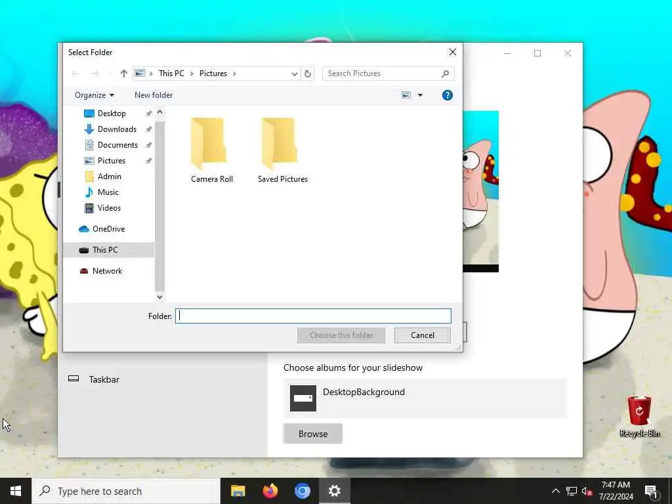Refresh the Pictures folder view

click(x=308, y=73)
